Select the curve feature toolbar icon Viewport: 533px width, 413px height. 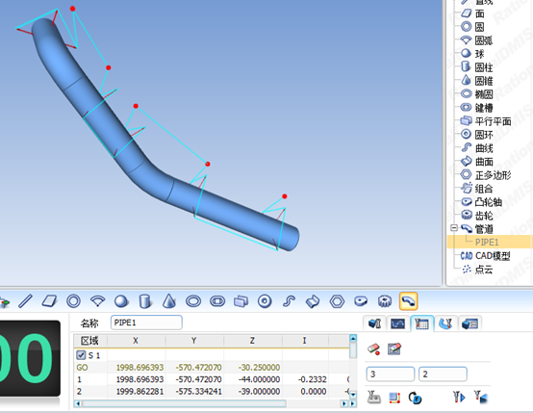[x=289, y=301]
